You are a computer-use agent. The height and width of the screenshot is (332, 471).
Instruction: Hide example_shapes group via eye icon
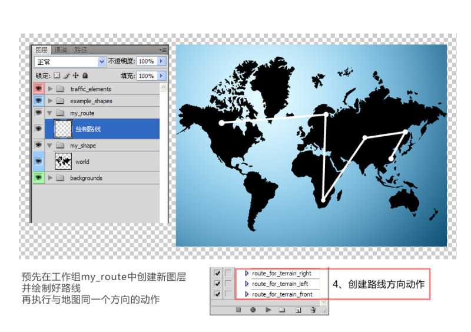[38, 100]
